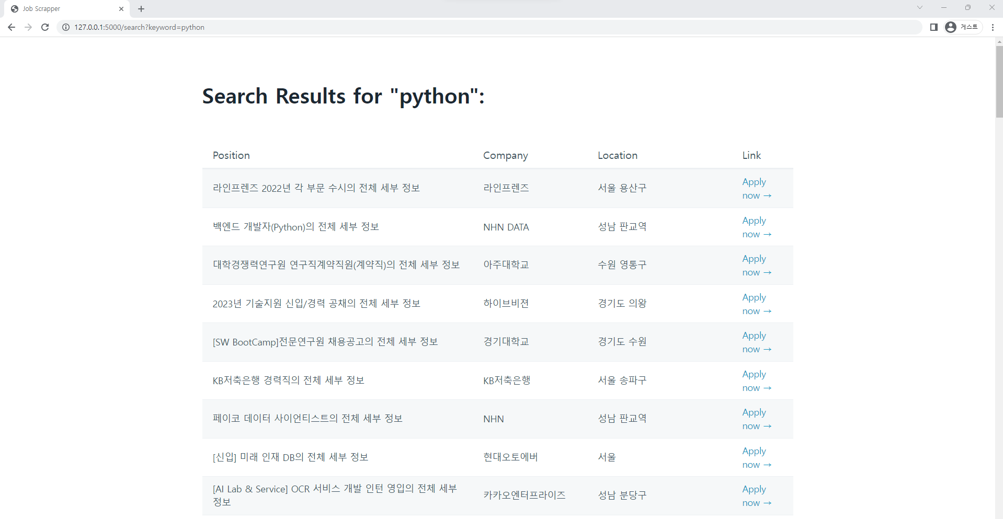This screenshot has width=1003, height=519.
Task: Click the Location column header
Action: coord(618,155)
